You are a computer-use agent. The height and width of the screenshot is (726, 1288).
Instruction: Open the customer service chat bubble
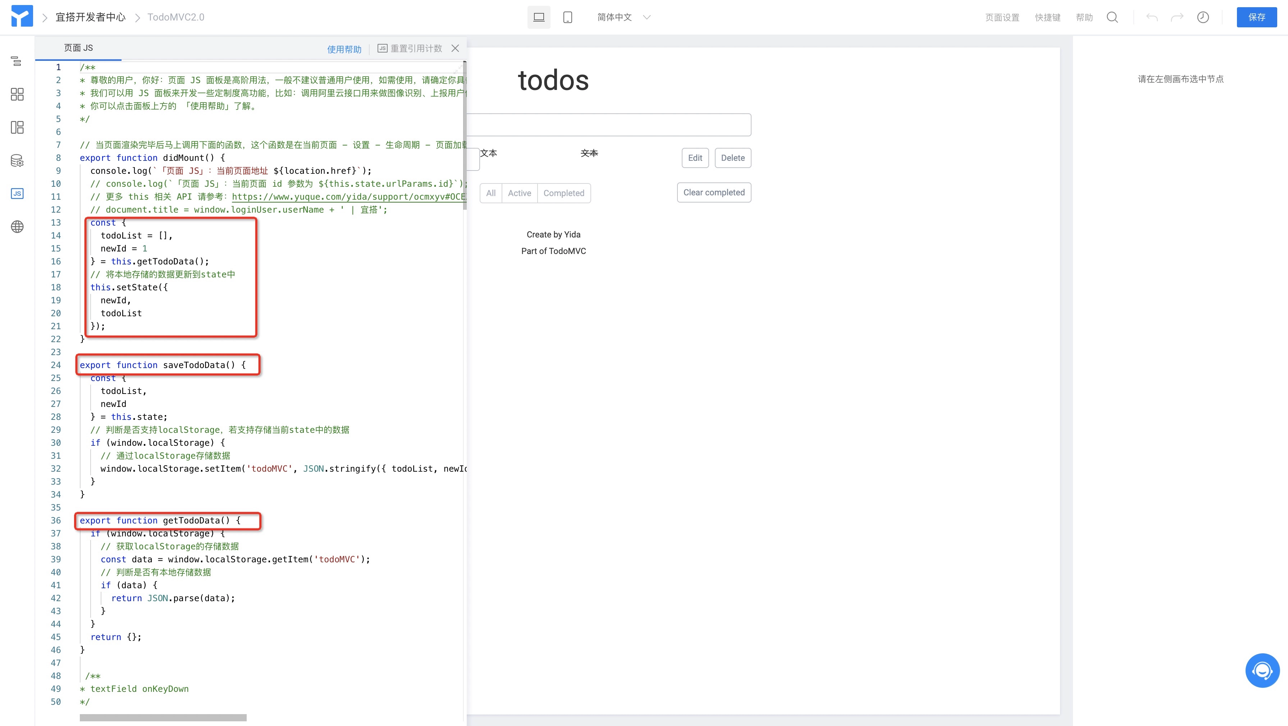(x=1262, y=670)
